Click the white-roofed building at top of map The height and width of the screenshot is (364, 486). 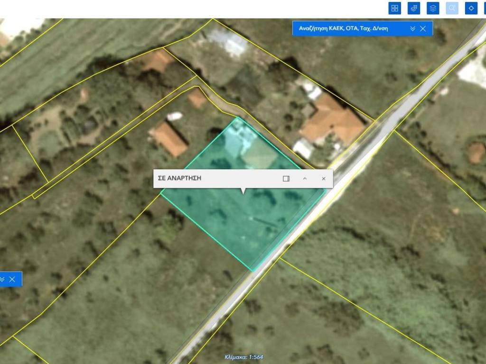[x=228, y=41]
